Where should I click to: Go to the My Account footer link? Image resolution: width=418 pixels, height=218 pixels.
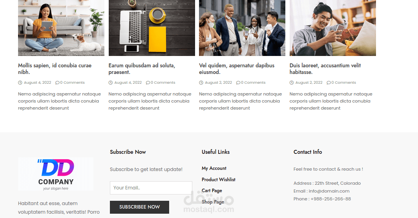click(x=214, y=168)
